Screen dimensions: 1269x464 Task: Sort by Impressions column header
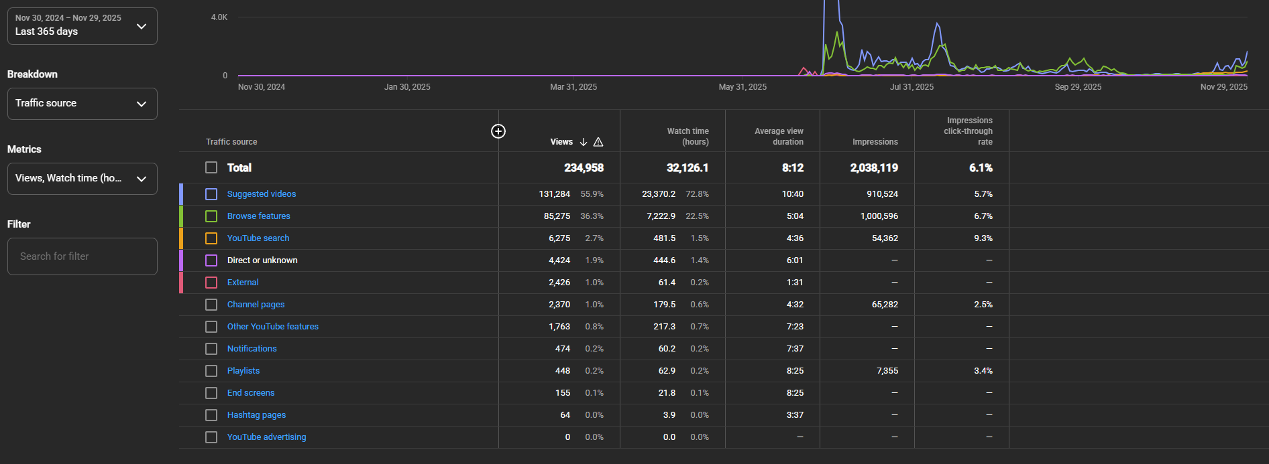(875, 142)
